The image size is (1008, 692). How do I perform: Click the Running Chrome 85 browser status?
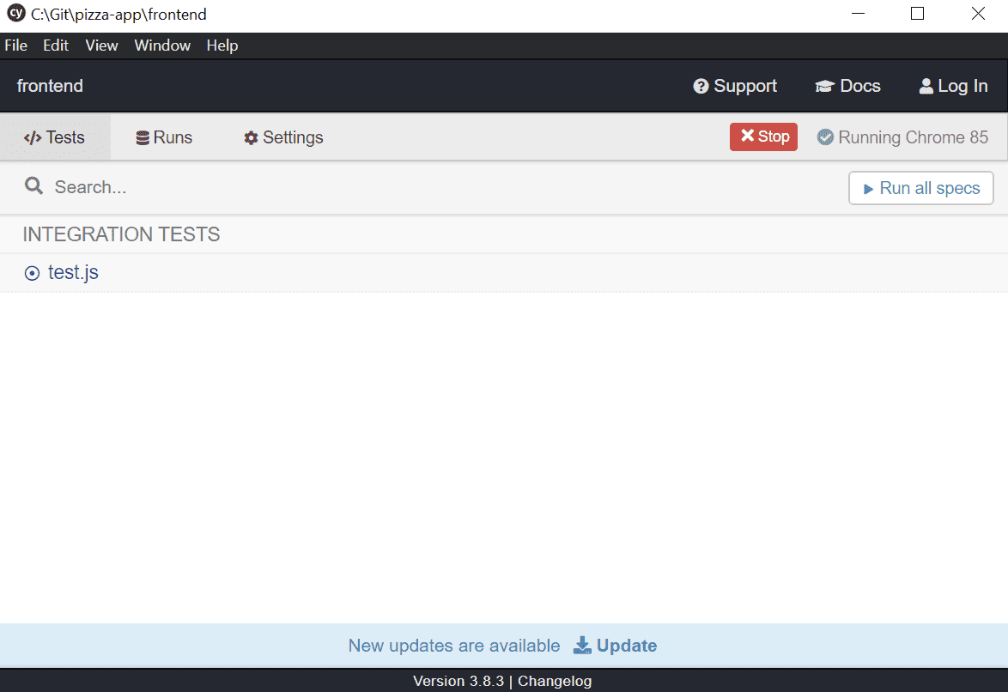(x=902, y=137)
